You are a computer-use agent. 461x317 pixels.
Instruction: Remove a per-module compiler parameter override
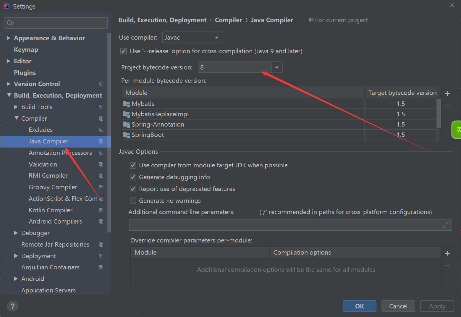448,266
